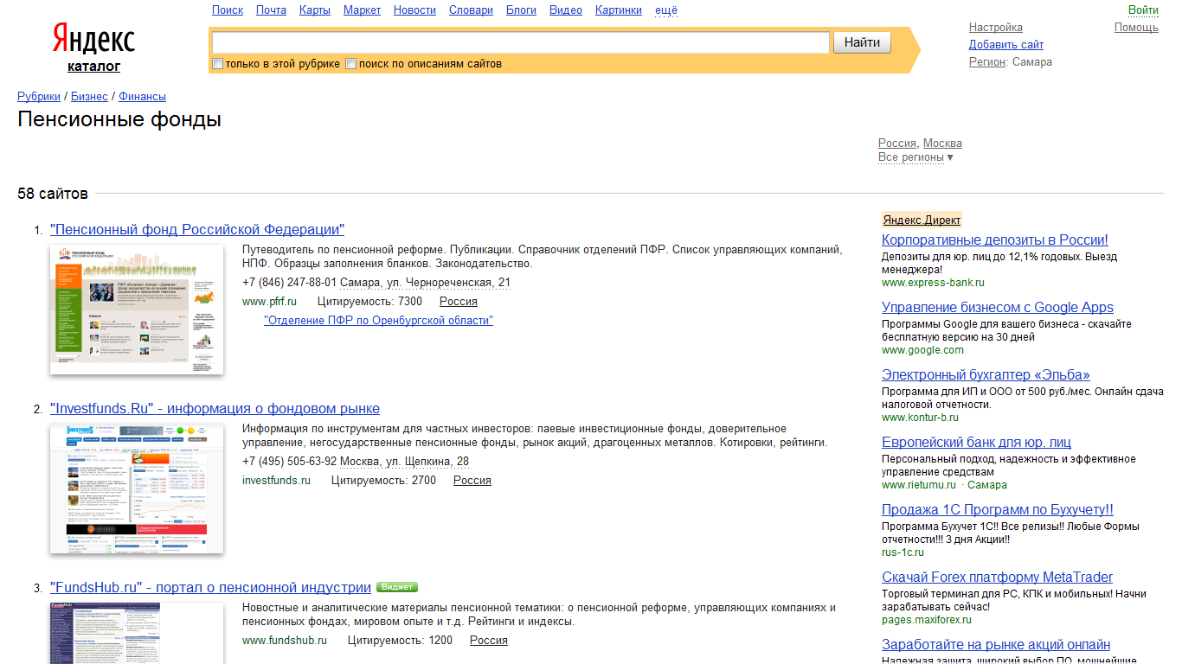Go to Финансы breadcrumb
1182x664 pixels.
pyautogui.click(x=142, y=97)
